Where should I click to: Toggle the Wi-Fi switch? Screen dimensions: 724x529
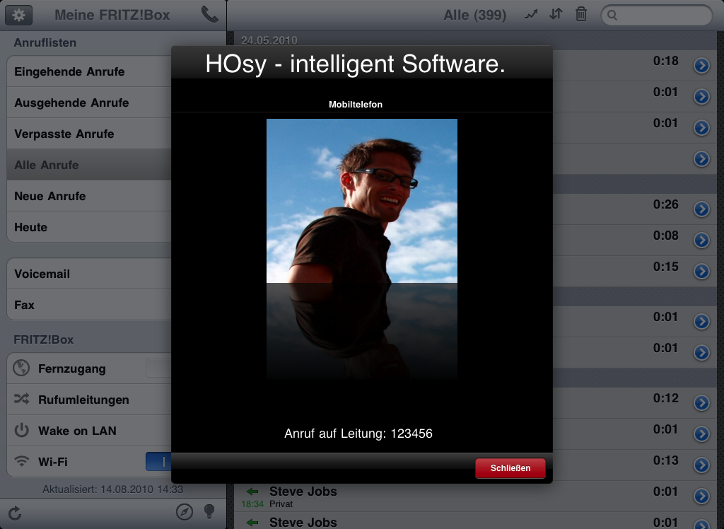tap(158, 462)
